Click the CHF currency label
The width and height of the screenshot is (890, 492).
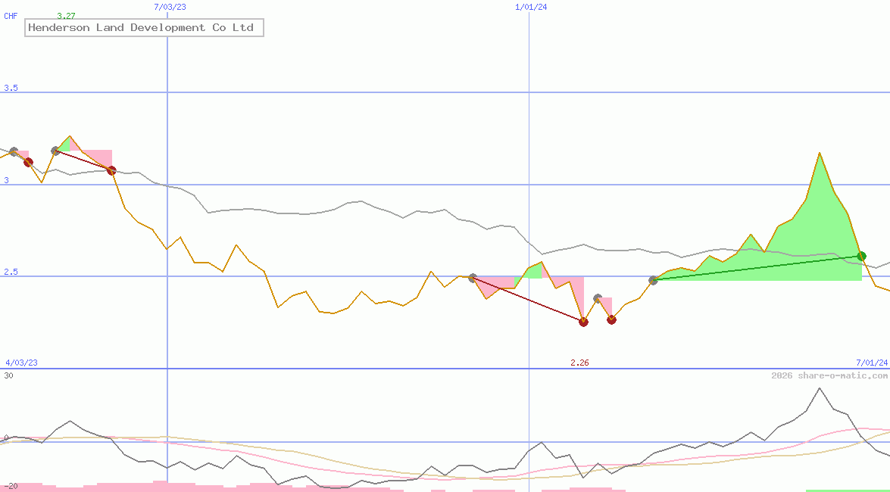(x=11, y=16)
